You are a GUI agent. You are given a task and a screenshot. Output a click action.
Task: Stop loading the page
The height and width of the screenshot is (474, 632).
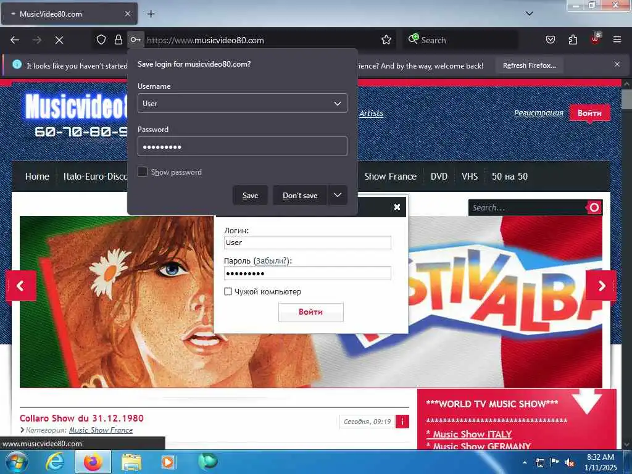click(59, 40)
